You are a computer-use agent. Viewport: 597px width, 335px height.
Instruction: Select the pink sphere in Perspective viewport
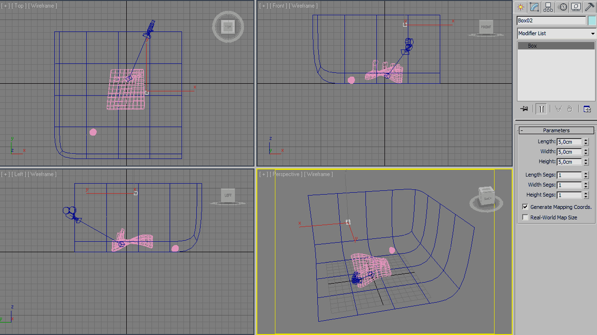pos(392,250)
